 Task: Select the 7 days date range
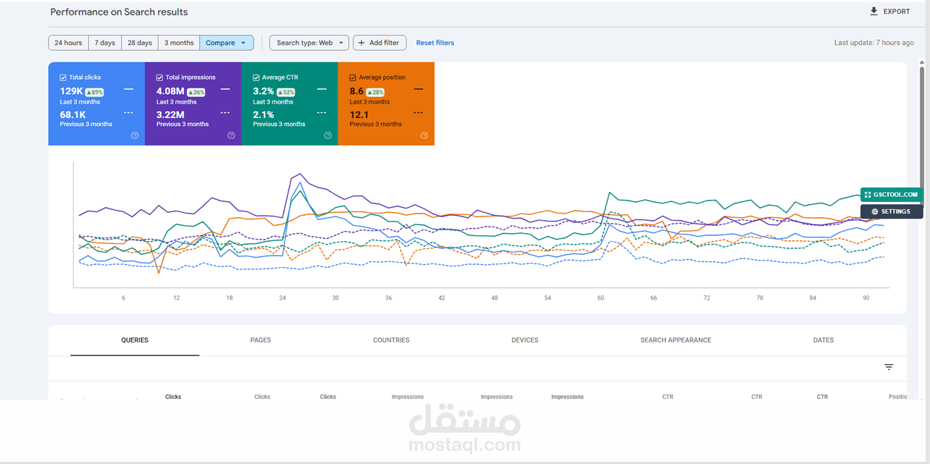(105, 43)
